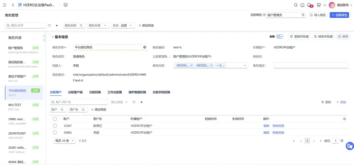Focus the 账户,用户名 search field

(79, 102)
